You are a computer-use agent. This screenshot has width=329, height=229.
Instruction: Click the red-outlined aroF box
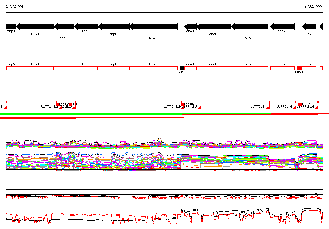coord(249,68)
